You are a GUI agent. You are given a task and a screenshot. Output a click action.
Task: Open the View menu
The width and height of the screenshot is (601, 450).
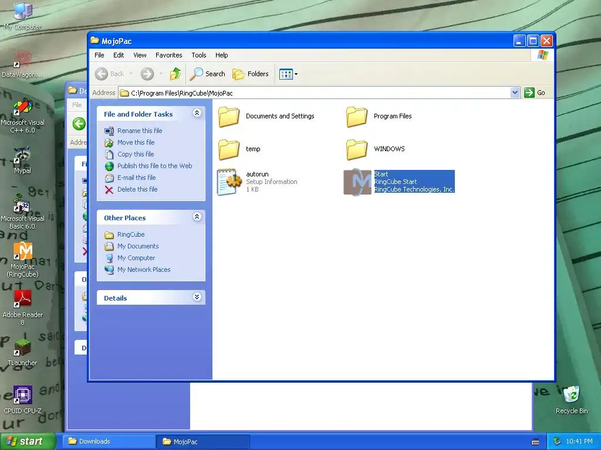tap(140, 55)
